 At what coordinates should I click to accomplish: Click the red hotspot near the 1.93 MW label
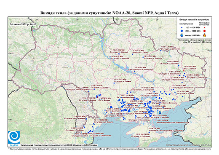184,70
